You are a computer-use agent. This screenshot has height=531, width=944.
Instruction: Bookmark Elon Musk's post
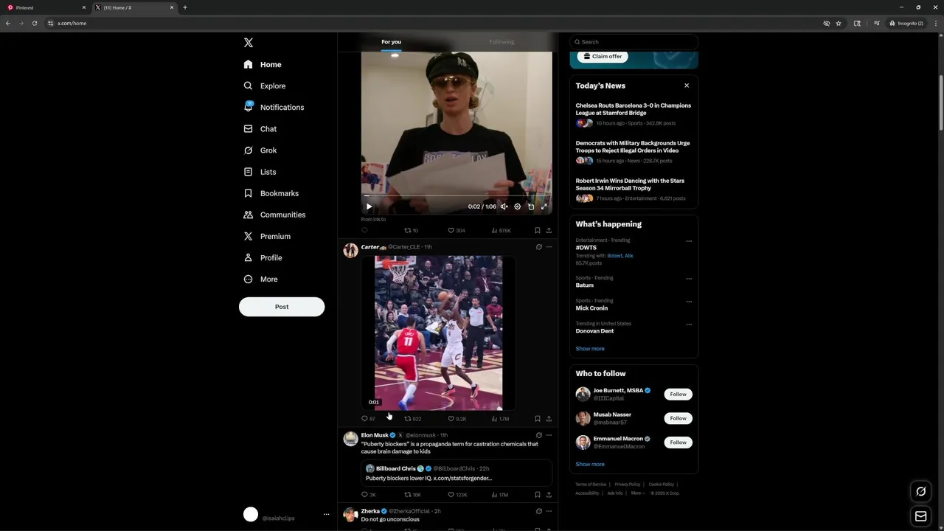click(x=537, y=495)
